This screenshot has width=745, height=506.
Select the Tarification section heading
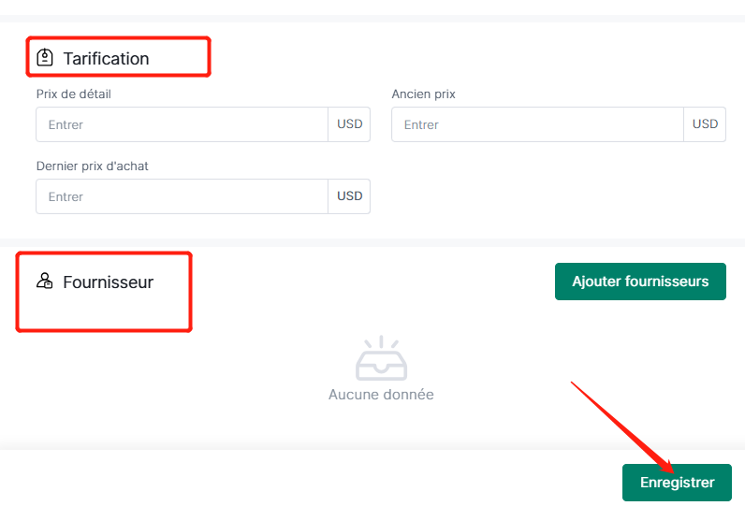click(x=107, y=58)
